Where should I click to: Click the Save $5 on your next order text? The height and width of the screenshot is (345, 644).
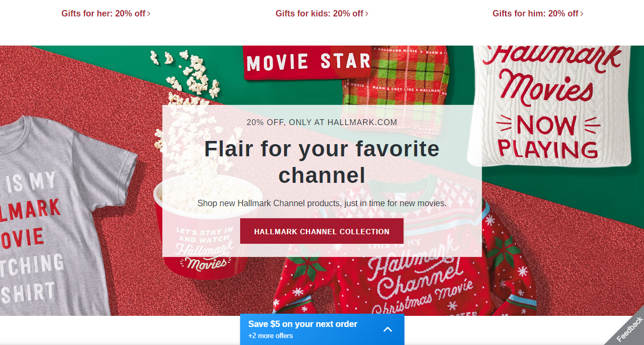coord(303,324)
